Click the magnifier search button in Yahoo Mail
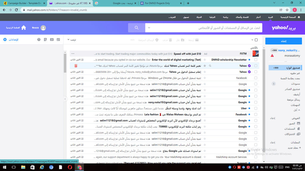 coord(136,28)
